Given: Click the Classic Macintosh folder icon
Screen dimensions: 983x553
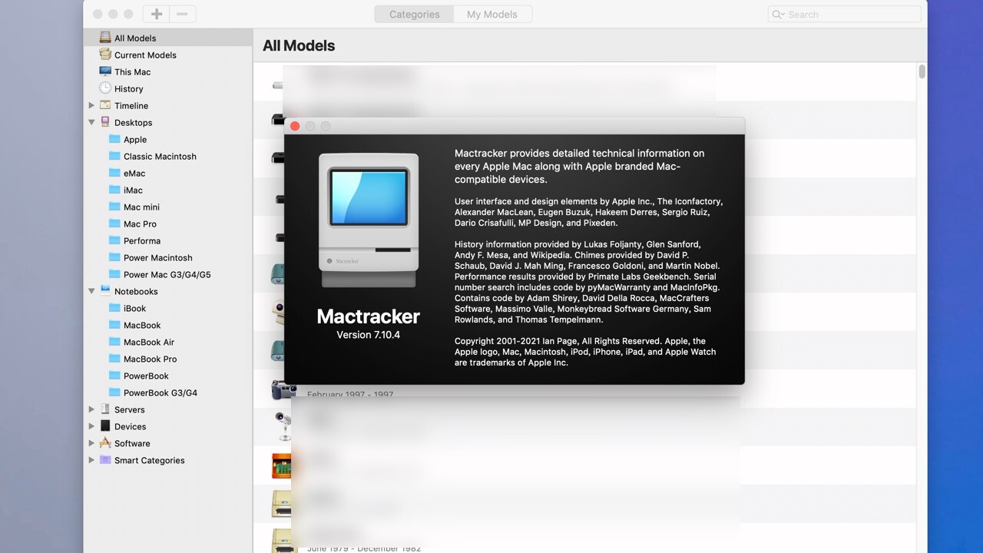Looking at the screenshot, I should coord(114,156).
